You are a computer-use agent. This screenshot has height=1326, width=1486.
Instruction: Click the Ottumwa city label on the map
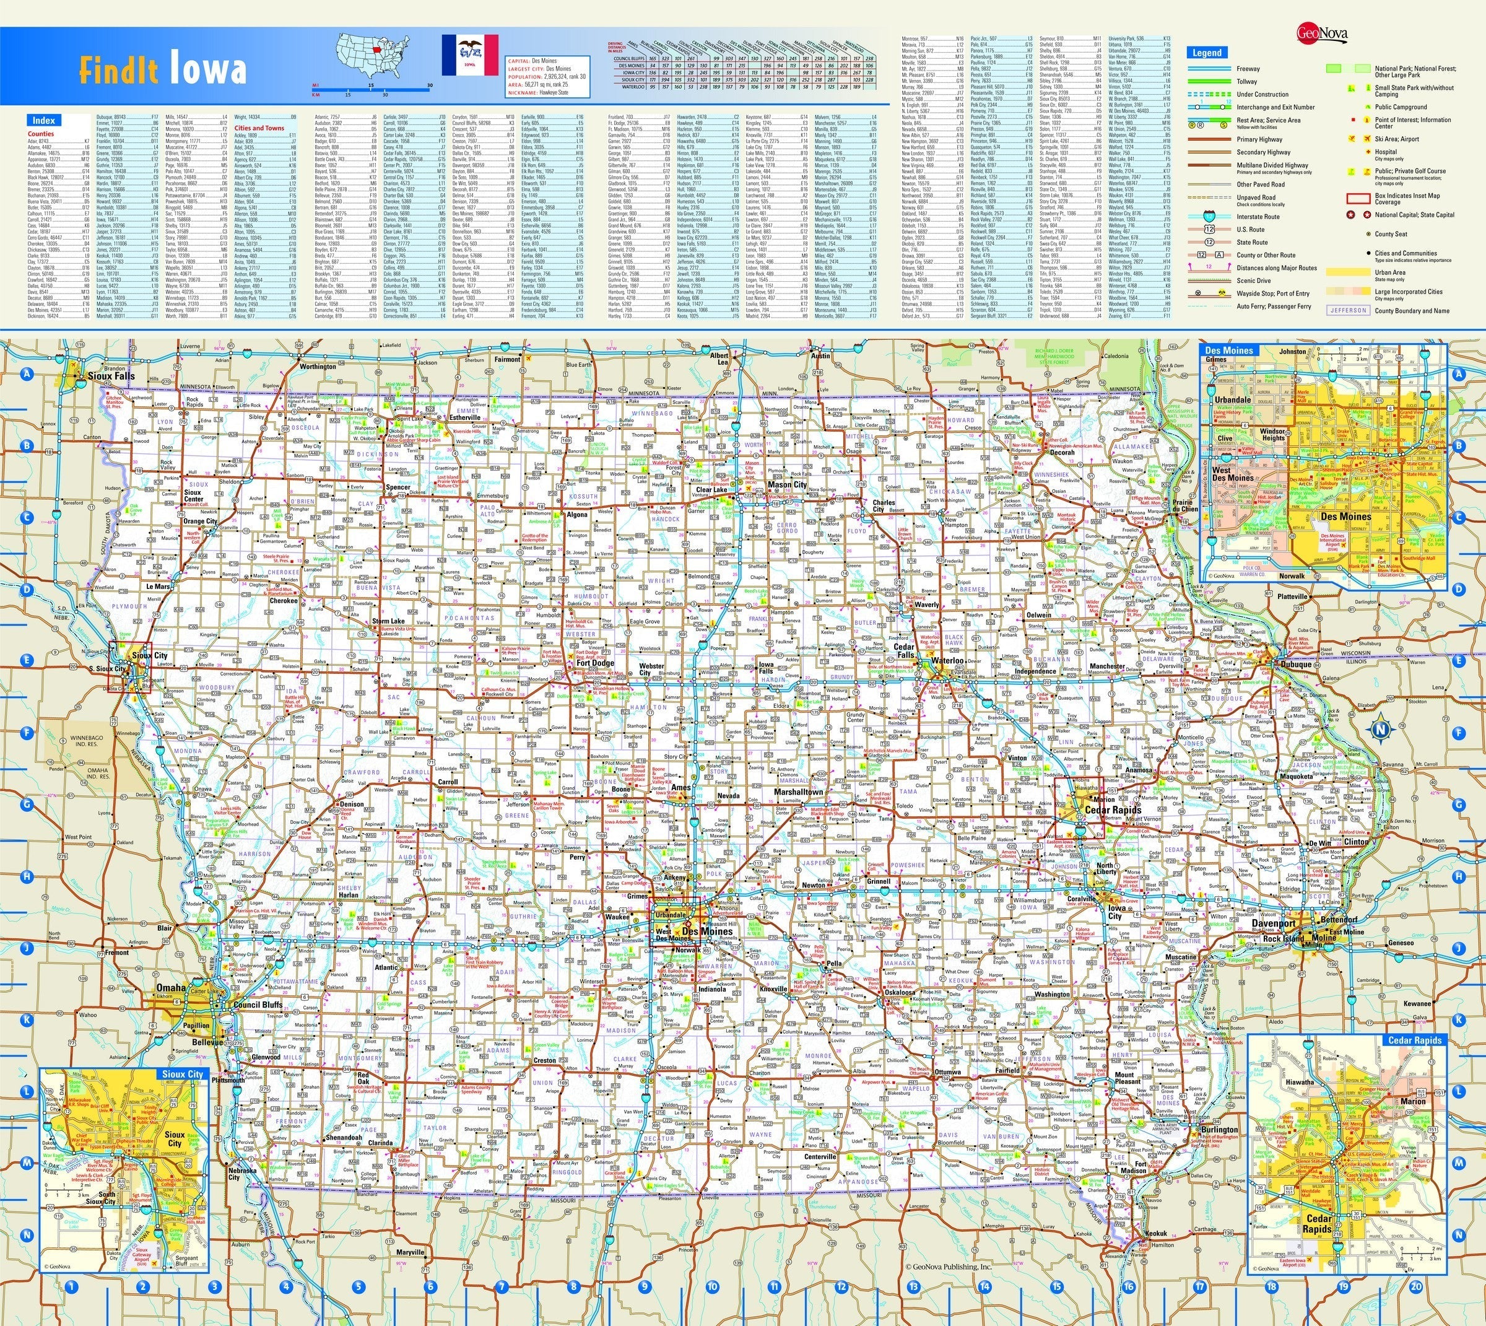coord(950,1073)
